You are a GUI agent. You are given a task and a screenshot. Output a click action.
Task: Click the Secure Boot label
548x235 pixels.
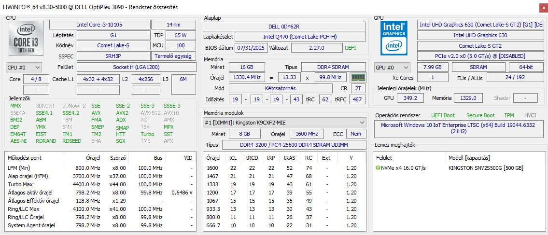point(480,115)
